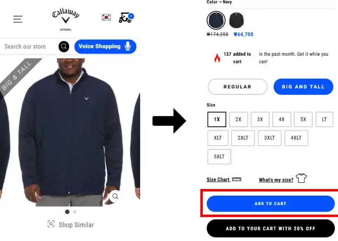338x241 pixels.
Task: Choose size 3XLT
Action: click(x=270, y=138)
